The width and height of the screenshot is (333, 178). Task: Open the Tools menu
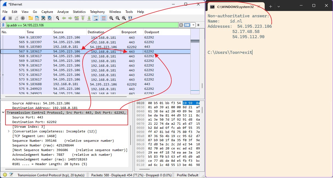[x=129, y=12]
